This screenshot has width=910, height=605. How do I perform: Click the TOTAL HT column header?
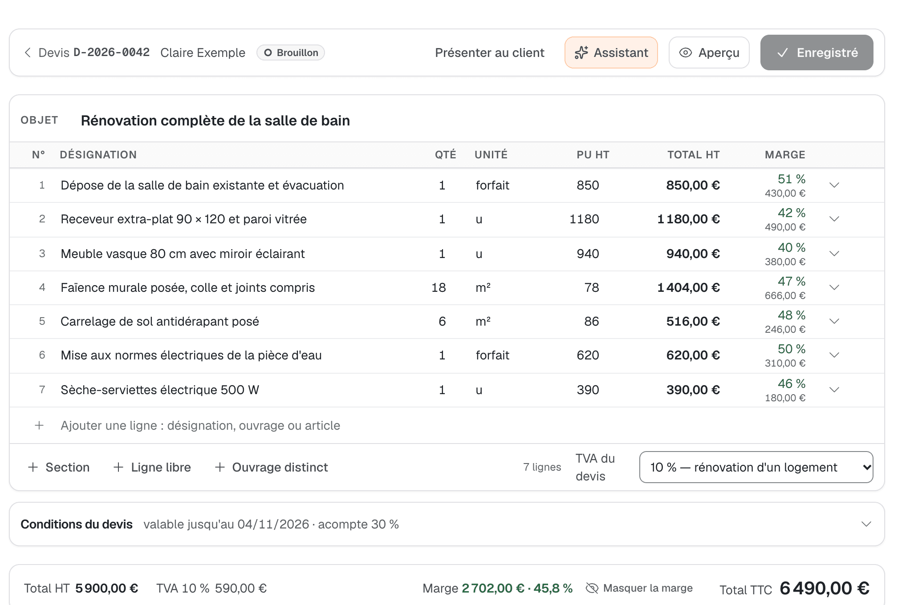[x=693, y=155]
